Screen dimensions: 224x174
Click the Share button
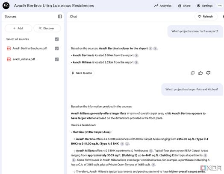184,6
